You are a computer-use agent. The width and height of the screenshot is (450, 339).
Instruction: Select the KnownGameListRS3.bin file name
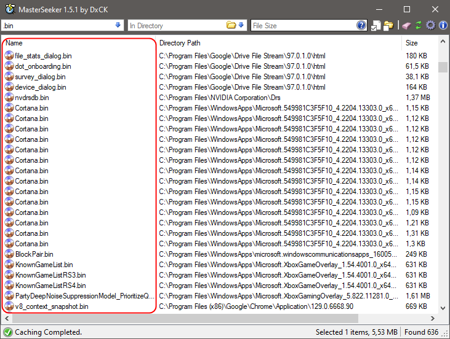(x=50, y=275)
